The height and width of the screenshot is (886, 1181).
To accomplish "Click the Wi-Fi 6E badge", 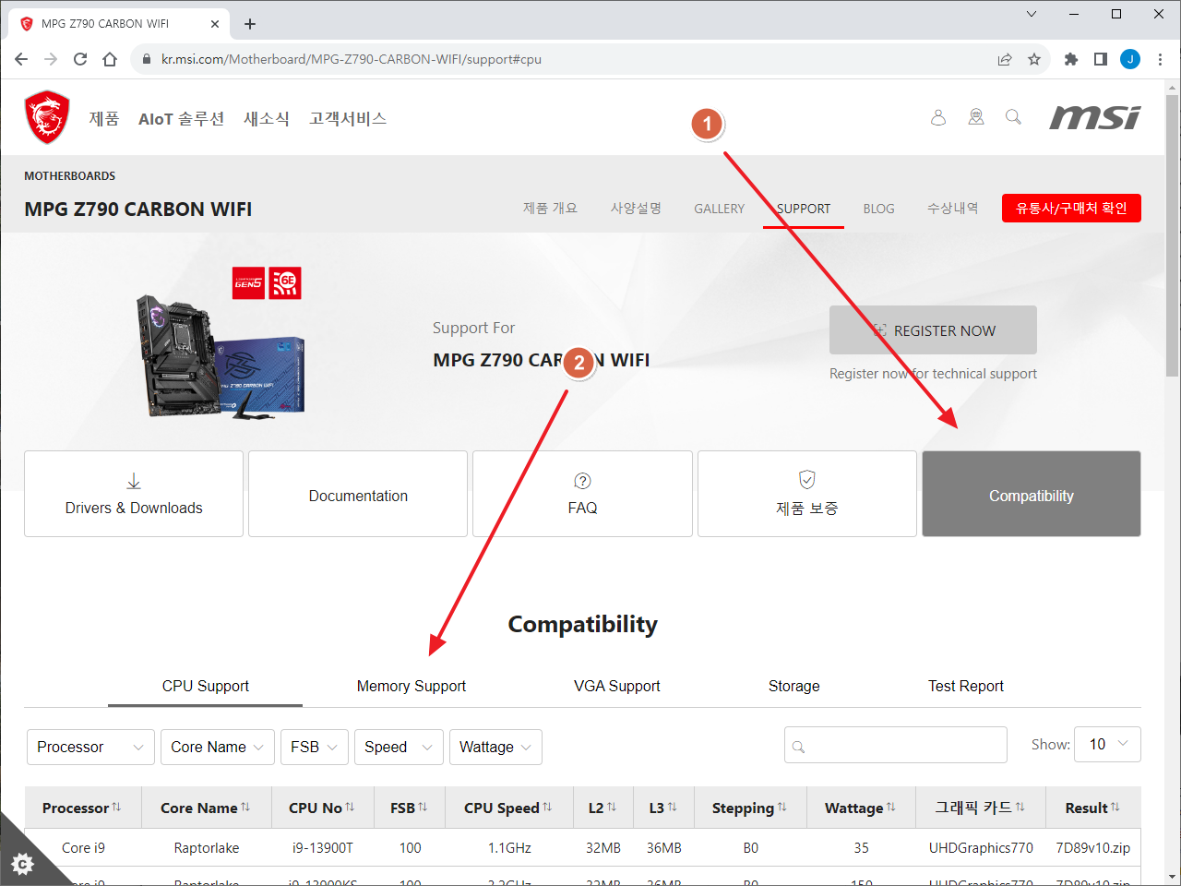I will [285, 283].
